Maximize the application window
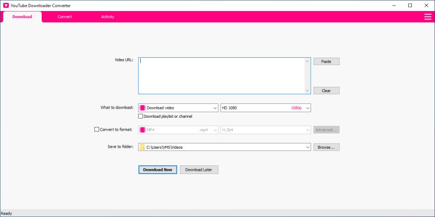 (410, 6)
